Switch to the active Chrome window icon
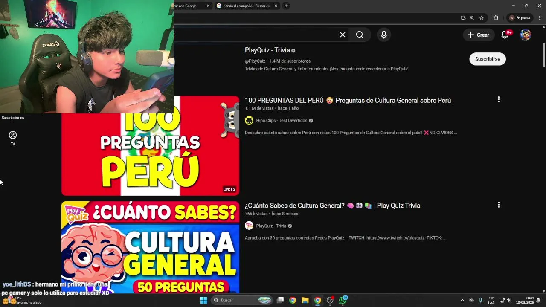546x307 pixels. (317, 300)
